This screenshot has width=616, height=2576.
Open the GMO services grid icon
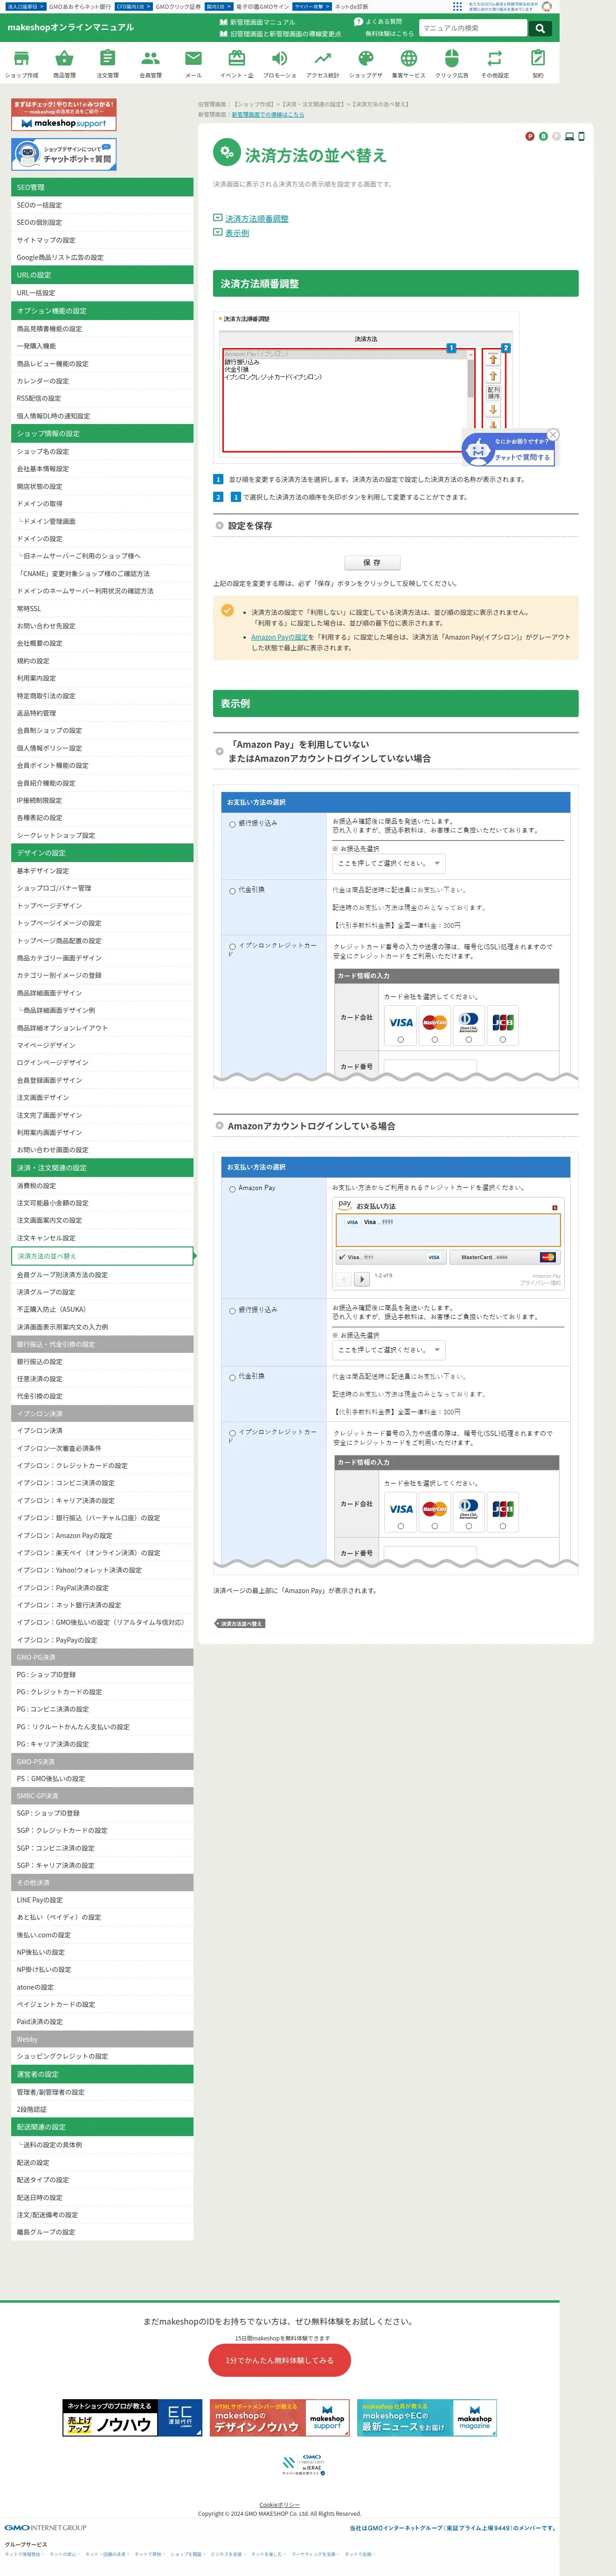(x=458, y=6)
